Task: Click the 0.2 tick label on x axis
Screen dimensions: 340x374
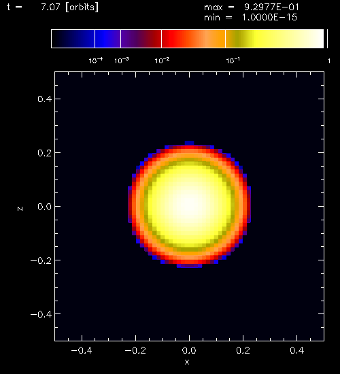Action: coord(243,350)
